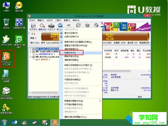Image resolution: width=168 pixels, height=126 pixels.
Task: Expand the HD0 SanDisk disk tree node
Action: 30,49
